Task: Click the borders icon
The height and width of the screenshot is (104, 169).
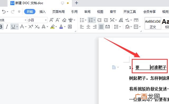Action: (136, 27)
